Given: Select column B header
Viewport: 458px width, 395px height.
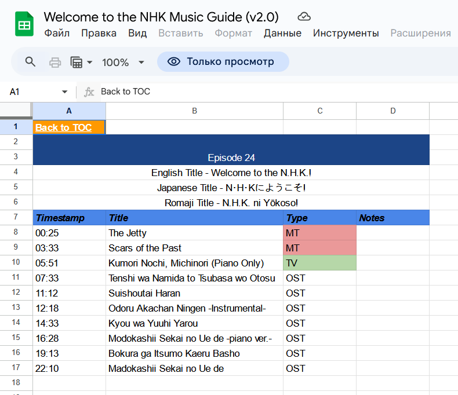Looking at the screenshot, I should pos(194,111).
